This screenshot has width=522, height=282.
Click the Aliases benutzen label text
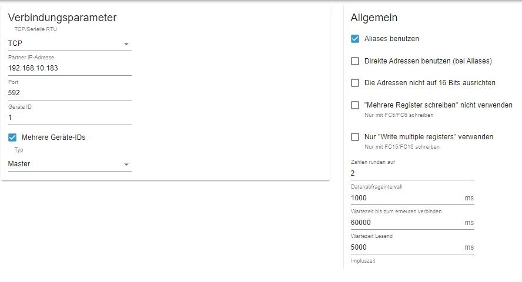point(391,39)
